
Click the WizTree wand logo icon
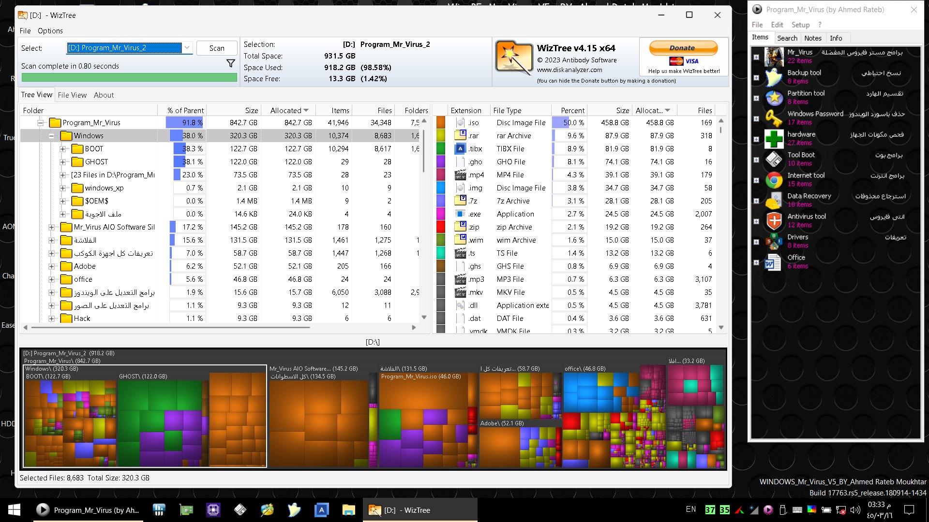(514, 58)
